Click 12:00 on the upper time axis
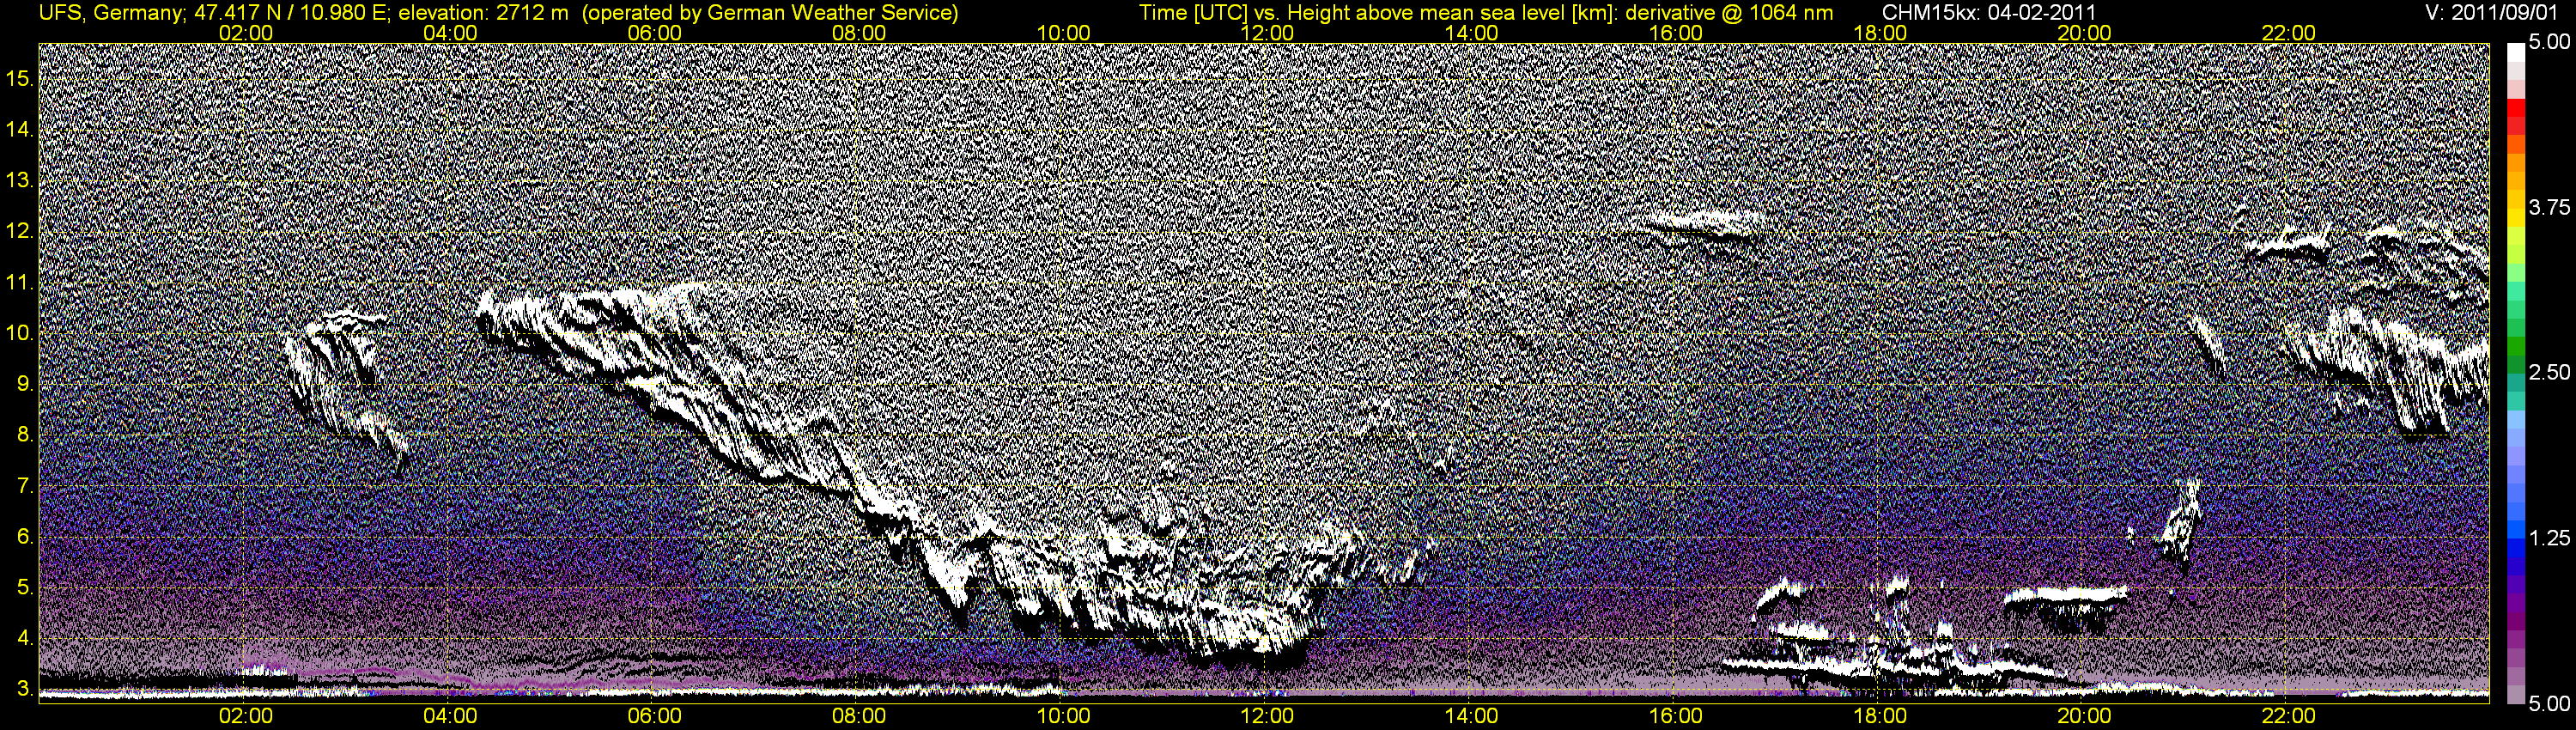The height and width of the screenshot is (730, 2576). (1267, 33)
